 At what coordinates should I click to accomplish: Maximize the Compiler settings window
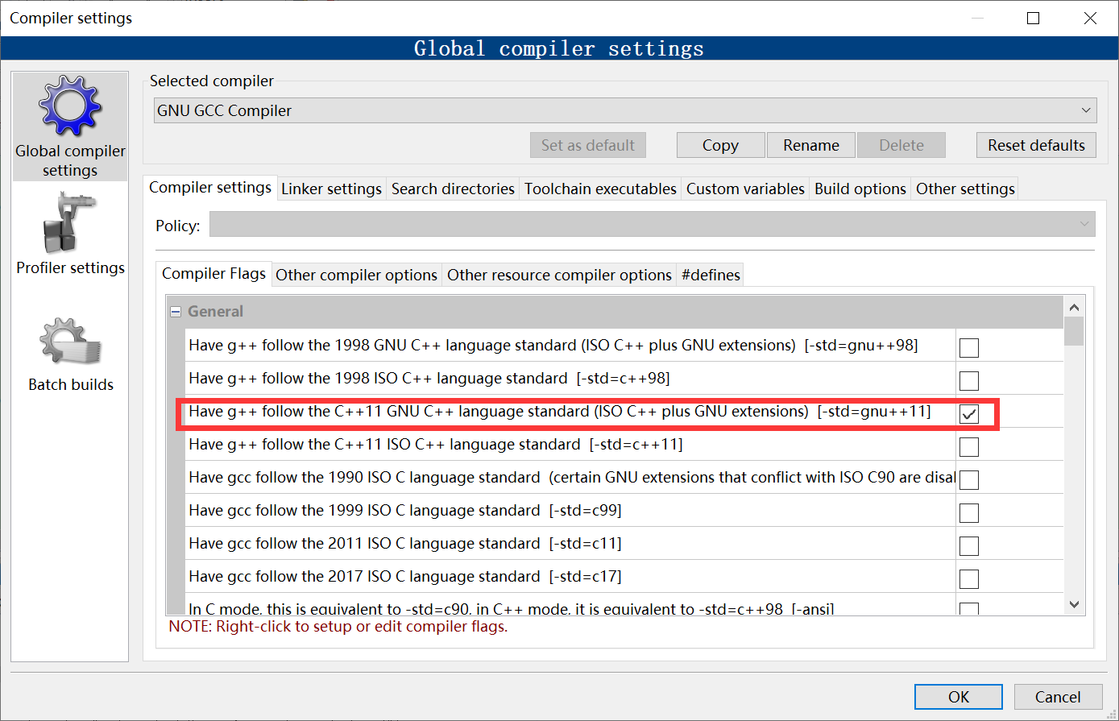(x=1034, y=18)
